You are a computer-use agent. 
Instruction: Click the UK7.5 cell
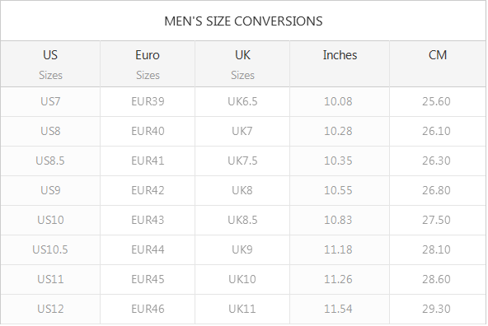242,161
